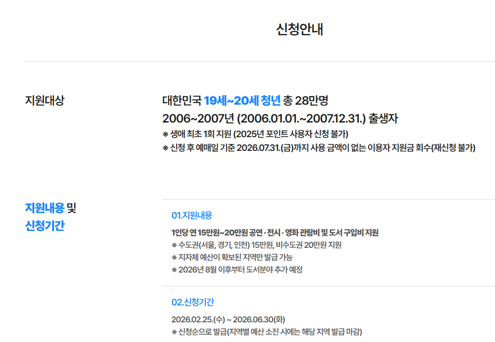Click the blue 신청기간 sidebar heading
The height and width of the screenshot is (342, 495).
(44, 226)
